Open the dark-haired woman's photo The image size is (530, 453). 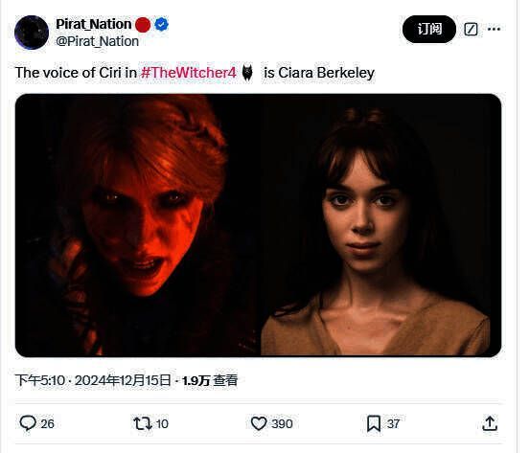380,225
